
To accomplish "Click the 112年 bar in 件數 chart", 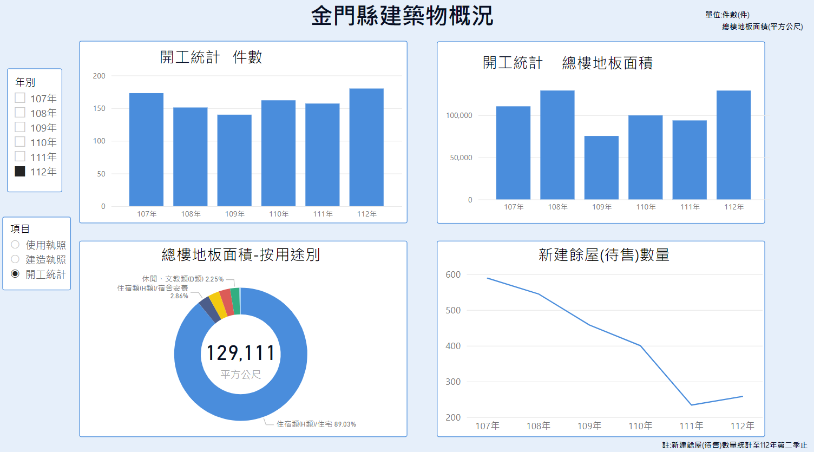I will pyautogui.click(x=366, y=147).
